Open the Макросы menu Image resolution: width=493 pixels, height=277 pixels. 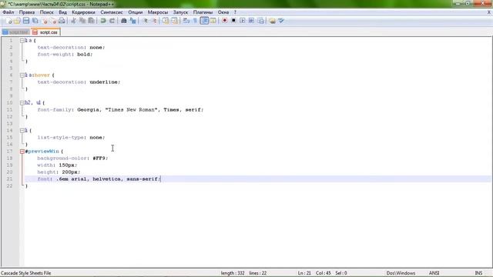(x=158, y=12)
